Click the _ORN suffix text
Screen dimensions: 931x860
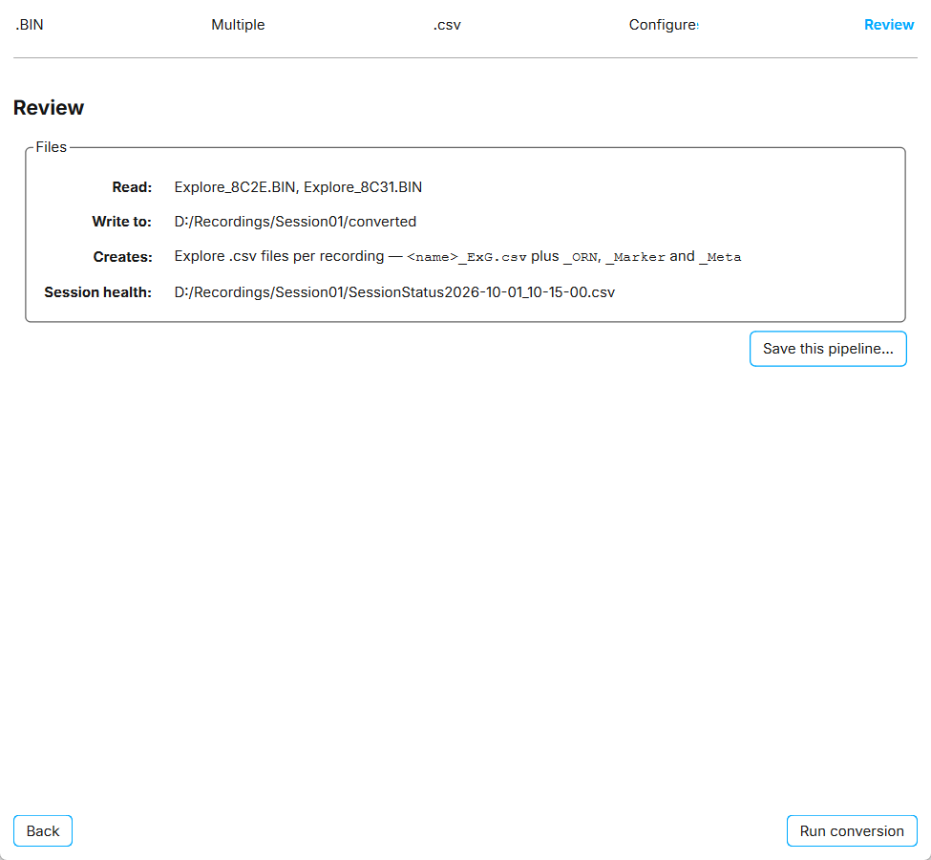[581, 257]
